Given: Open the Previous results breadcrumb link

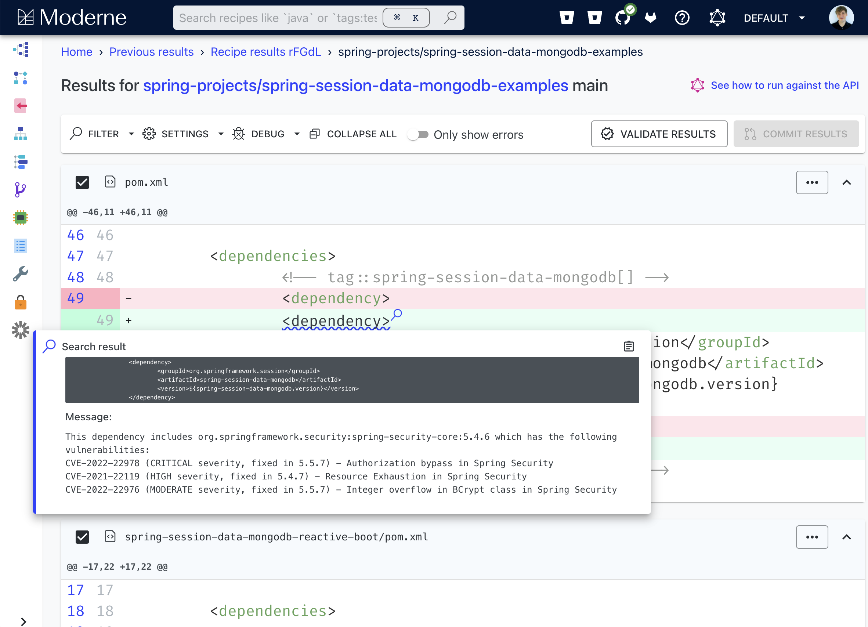Looking at the screenshot, I should tap(152, 52).
